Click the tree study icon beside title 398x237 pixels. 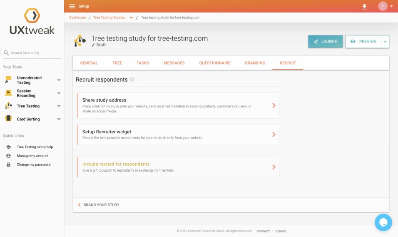click(x=80, y=41)
